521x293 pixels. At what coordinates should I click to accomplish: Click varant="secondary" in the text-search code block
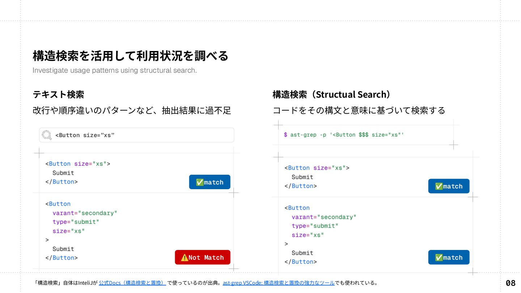click(85, 213)
